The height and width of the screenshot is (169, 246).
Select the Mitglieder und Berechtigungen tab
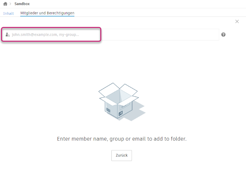point(47,13)
